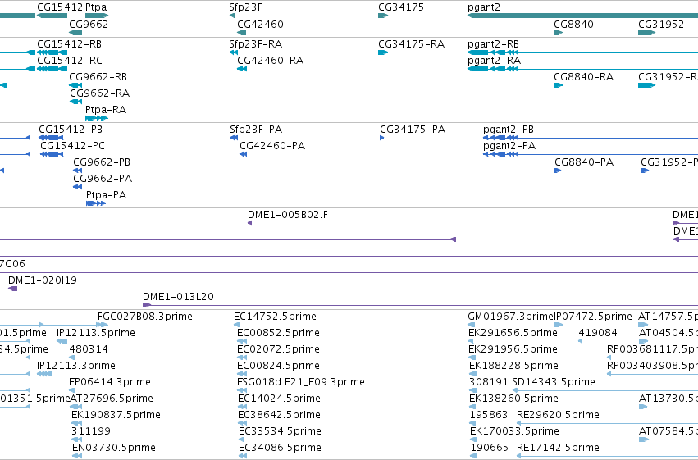Click EST EC00824.5prime
This screenshot has height=460, width=698.
click(x=242, y=374)
